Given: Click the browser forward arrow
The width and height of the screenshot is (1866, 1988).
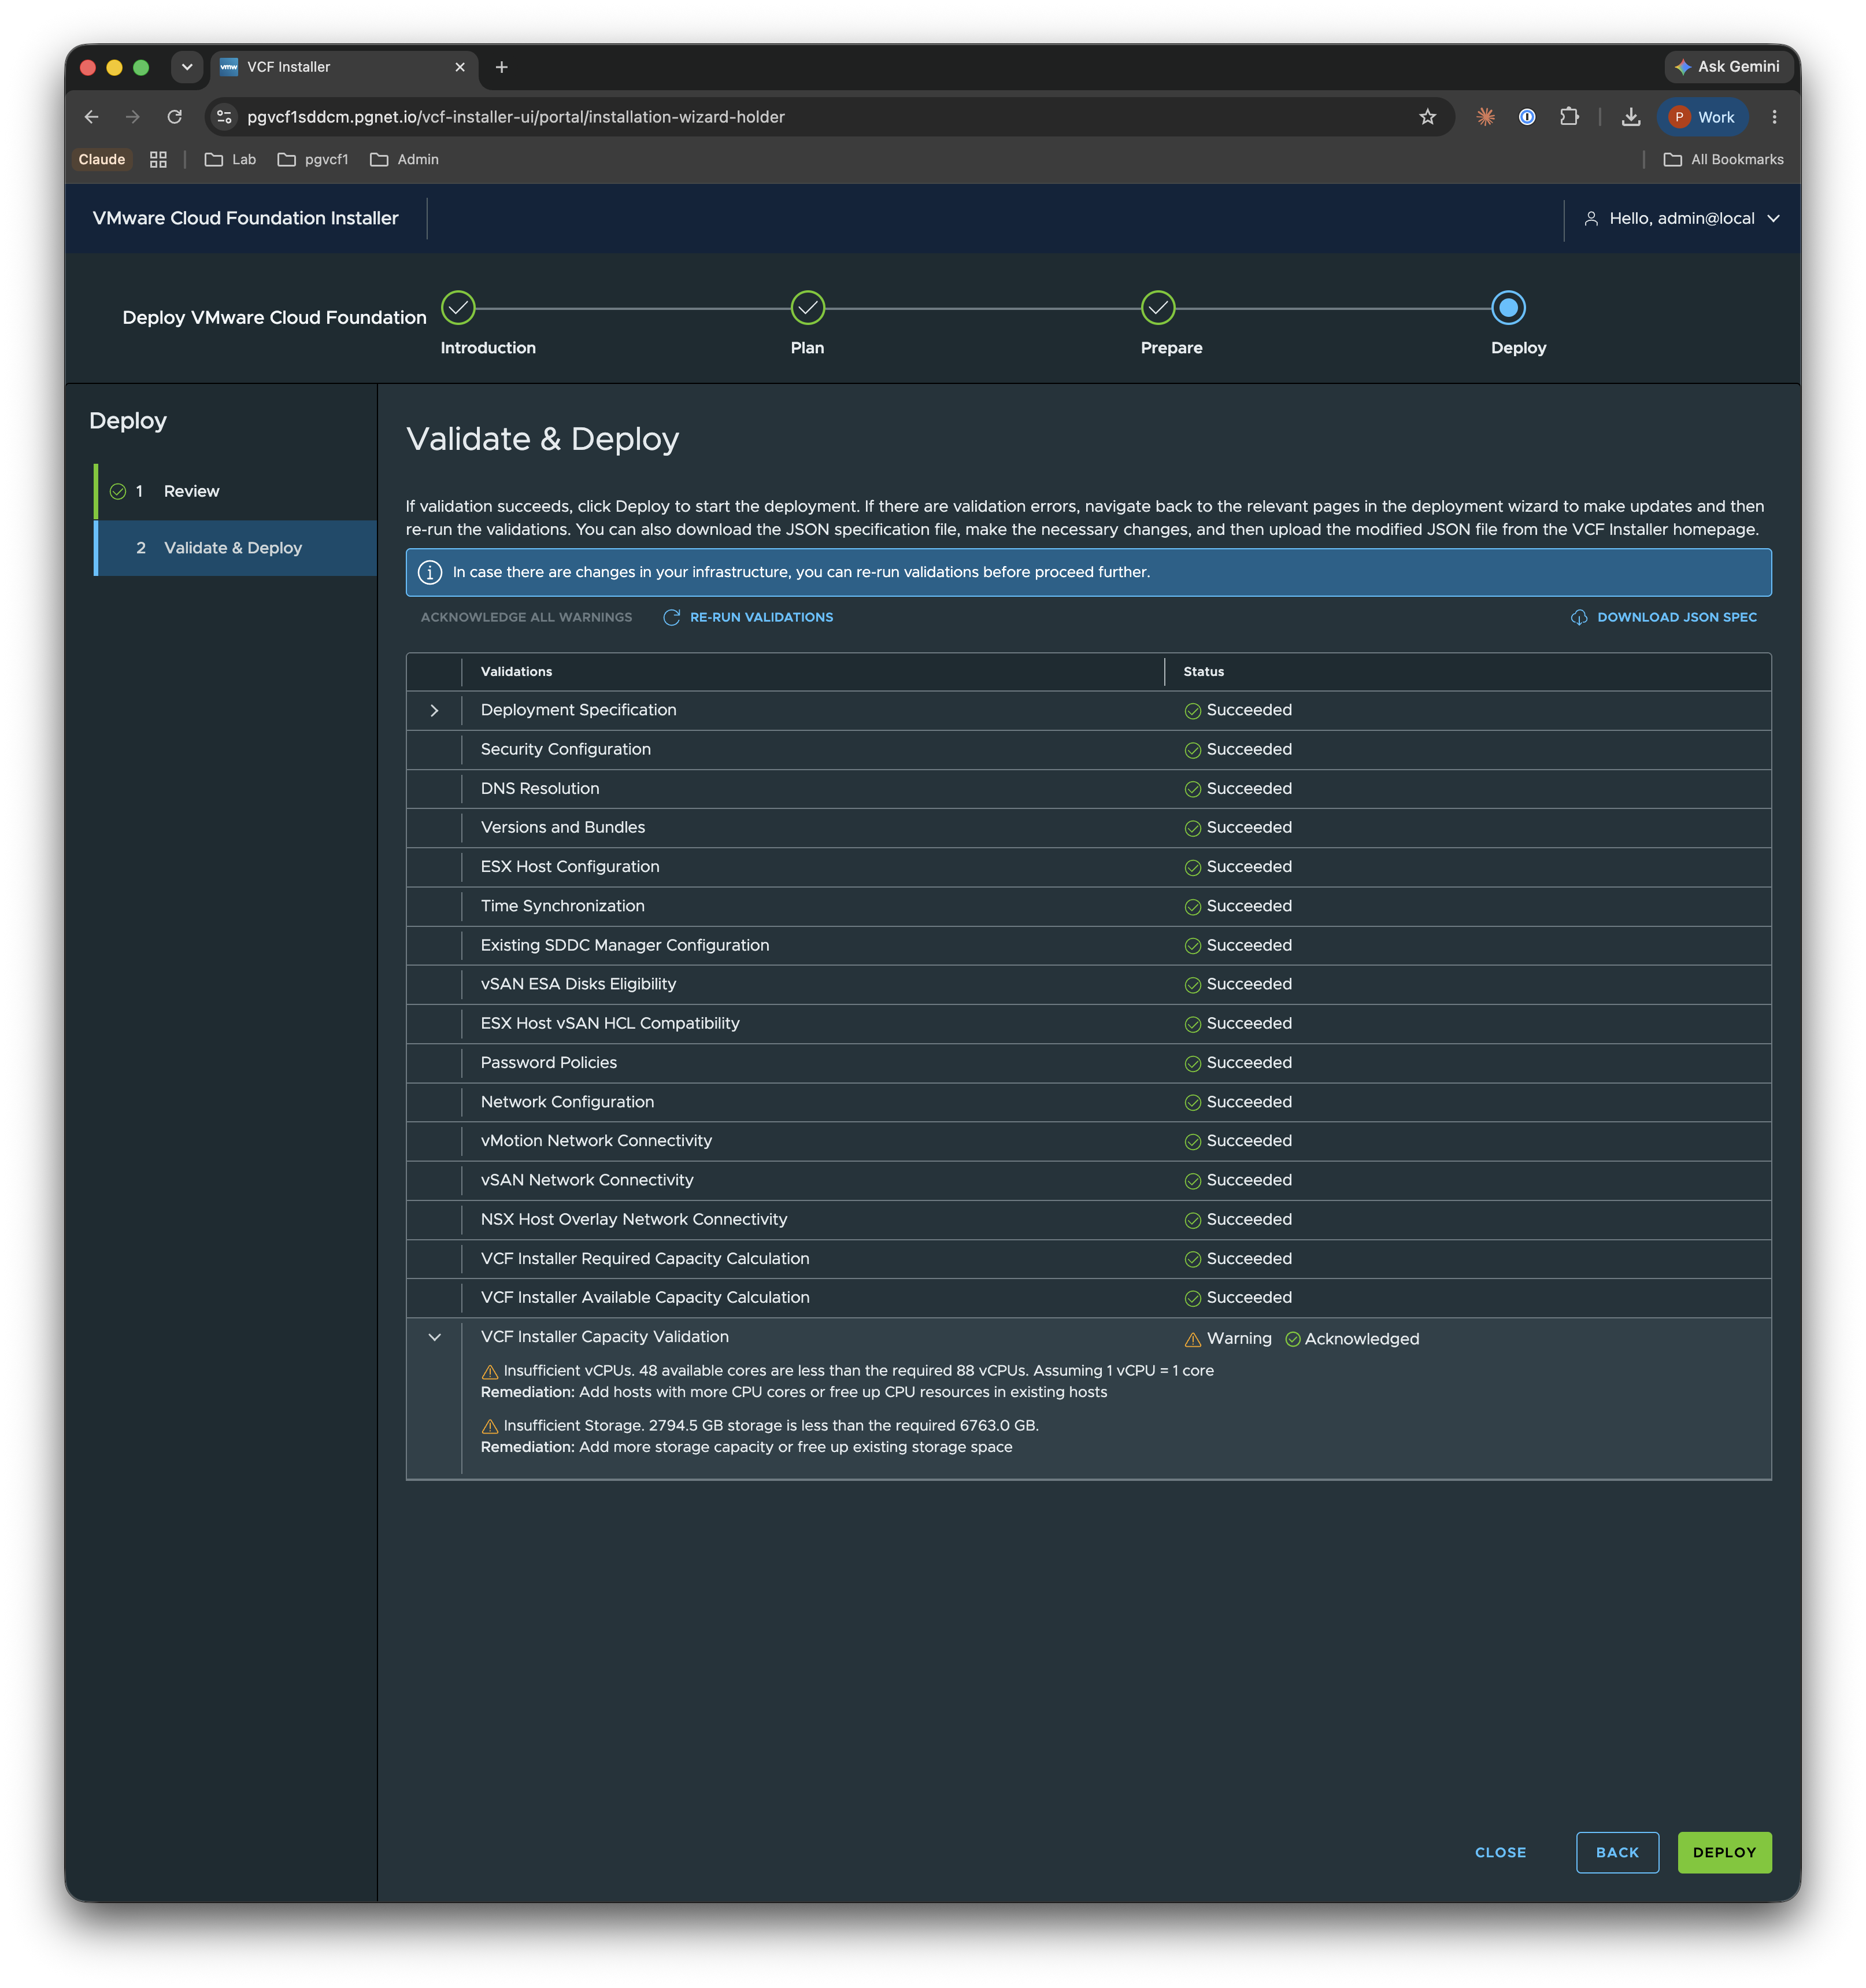Looking at the screenshot, I should (133, 117).
